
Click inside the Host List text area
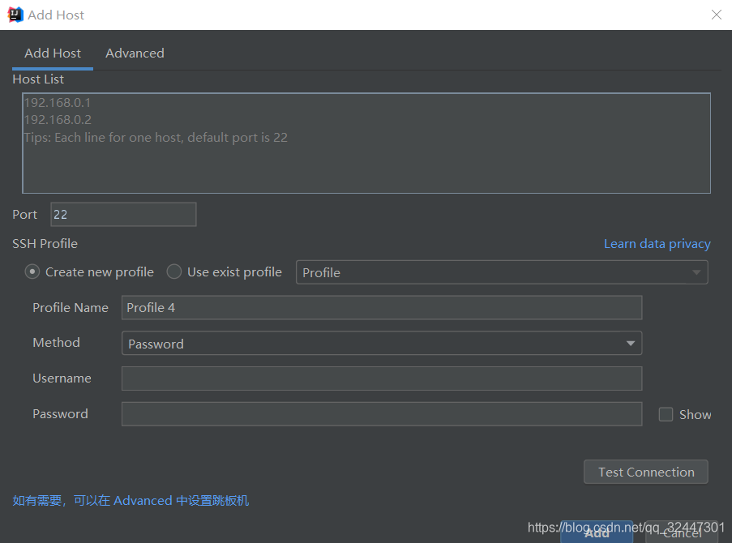point(366,143)
